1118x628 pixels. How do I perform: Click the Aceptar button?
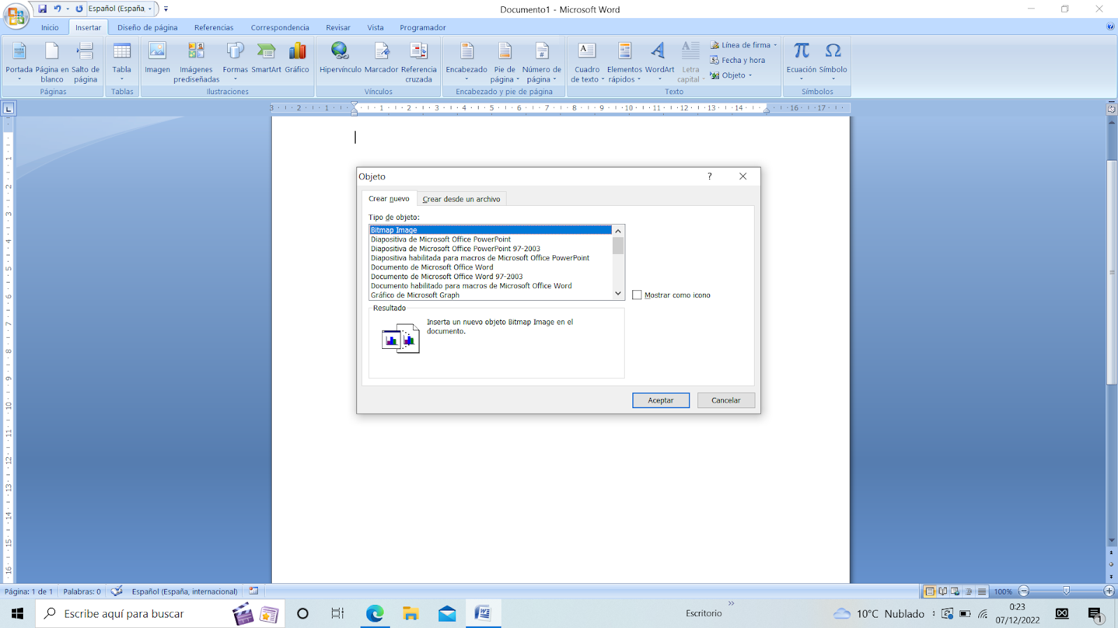[x=660, y=401]
